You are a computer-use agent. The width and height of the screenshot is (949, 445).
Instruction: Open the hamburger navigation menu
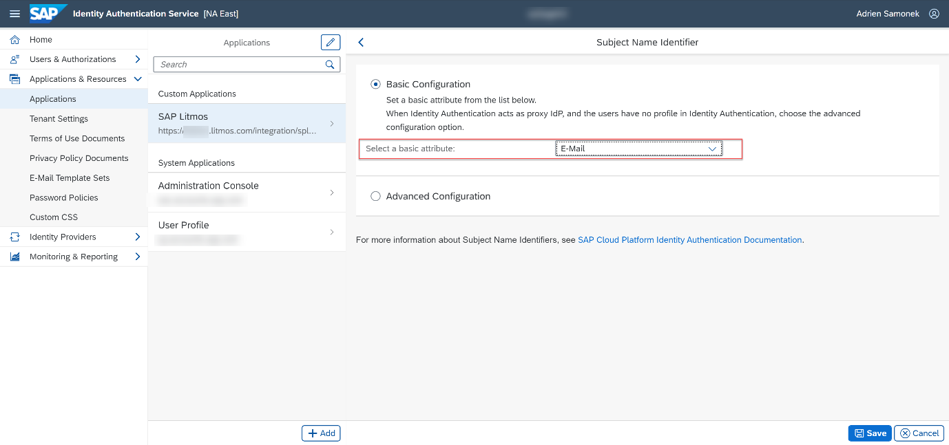pos(14,14)
